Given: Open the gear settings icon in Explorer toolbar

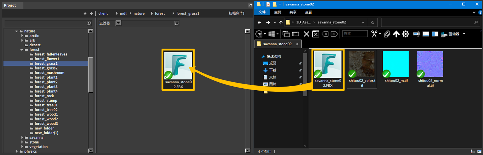Looking at the screenshot, I should [x=406, y=34].
